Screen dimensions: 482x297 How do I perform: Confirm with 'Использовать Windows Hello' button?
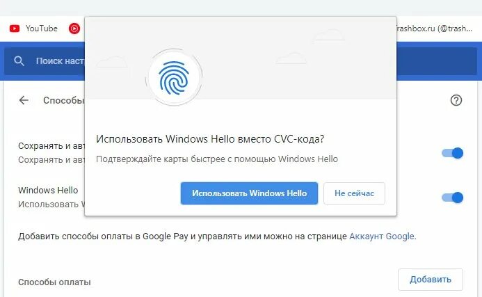tap(249, 193)
